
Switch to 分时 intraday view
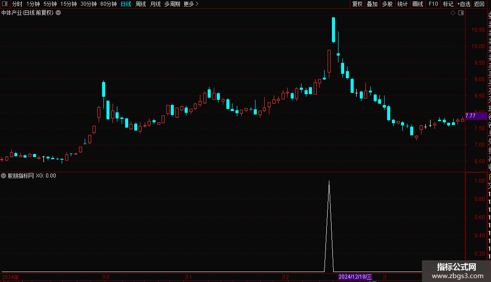(x=17, y=4)
